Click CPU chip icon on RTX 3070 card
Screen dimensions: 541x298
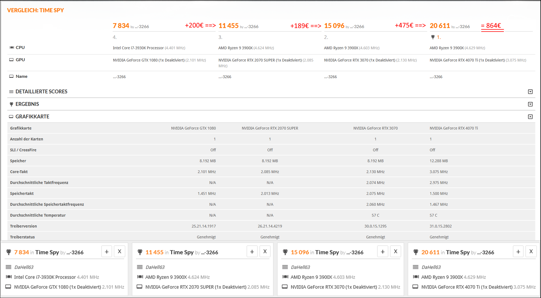click(285, 277)
